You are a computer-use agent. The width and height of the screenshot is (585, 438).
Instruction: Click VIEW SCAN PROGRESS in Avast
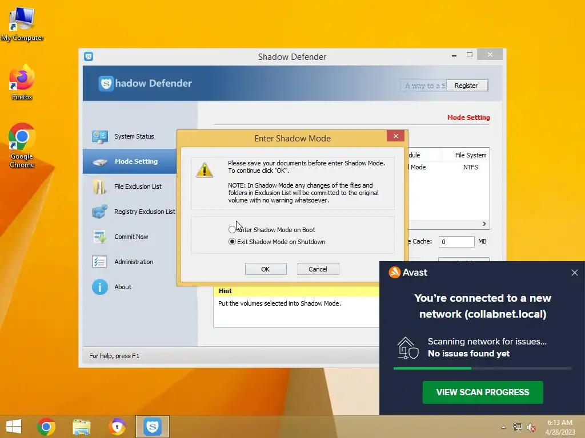pos(482,392)
